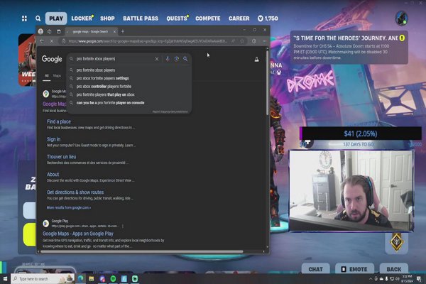426x284 pixels.
Task: Open 'Get directions & show routes' link
Action: (x=75, y=192)
